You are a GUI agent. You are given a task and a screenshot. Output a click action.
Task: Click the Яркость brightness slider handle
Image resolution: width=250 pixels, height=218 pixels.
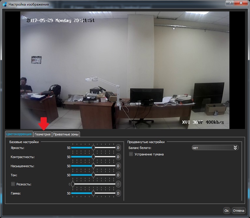93,148
